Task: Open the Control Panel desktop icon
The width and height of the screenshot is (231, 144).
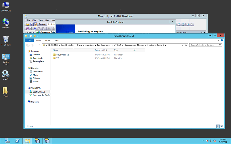Action: [x=6, y=59]
